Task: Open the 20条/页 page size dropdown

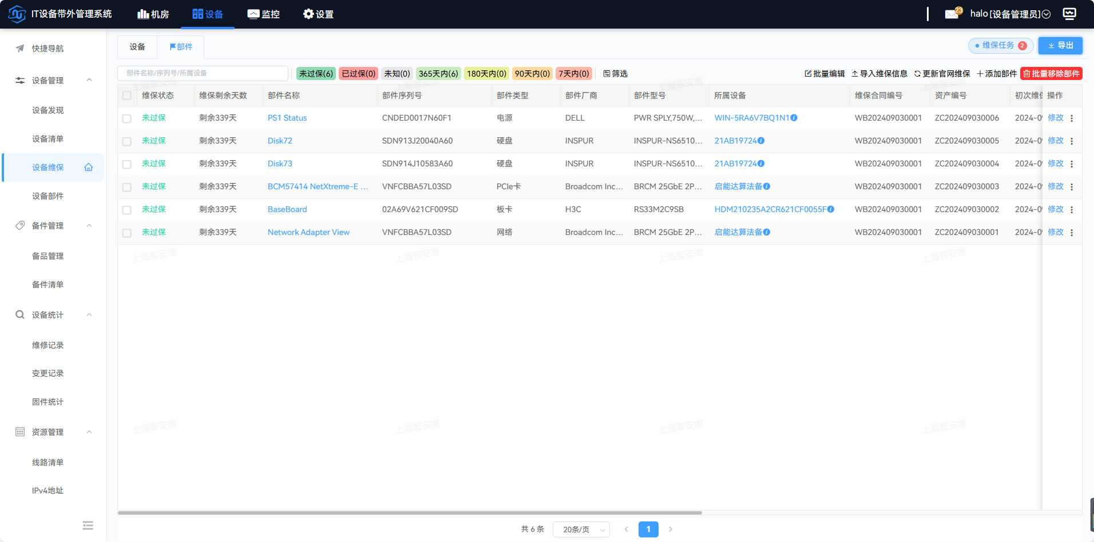Action: pyautogui.click(x=581, y=529)
